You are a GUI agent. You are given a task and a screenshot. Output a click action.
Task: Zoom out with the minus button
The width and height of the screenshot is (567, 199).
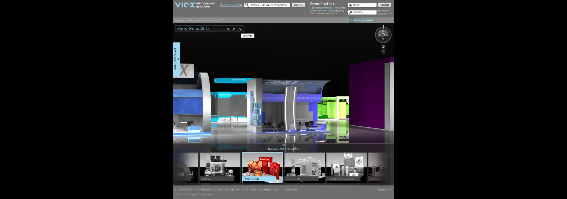383,52
